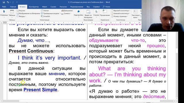The width and height of the screenshot is (184, 103).
Task: Click the Трехмерные модели button
Action: (50, 13)
